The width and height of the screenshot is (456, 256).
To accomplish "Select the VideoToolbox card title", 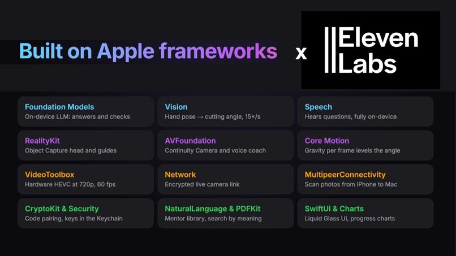I will (49, 175).
